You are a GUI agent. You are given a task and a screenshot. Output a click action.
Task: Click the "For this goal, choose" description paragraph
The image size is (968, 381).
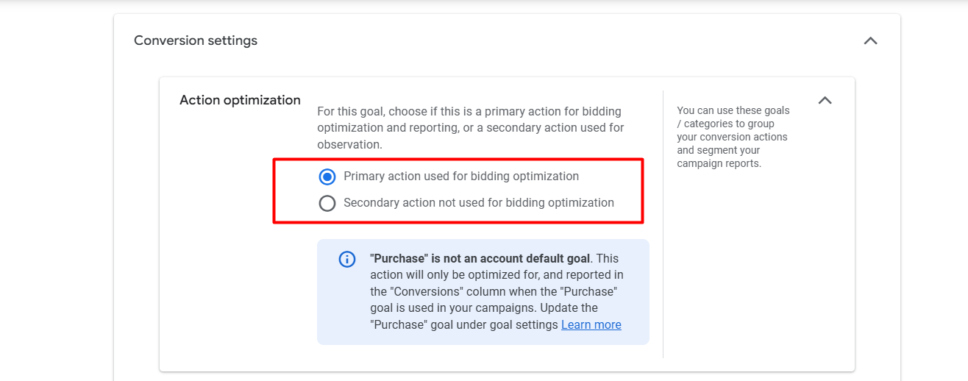470,128
